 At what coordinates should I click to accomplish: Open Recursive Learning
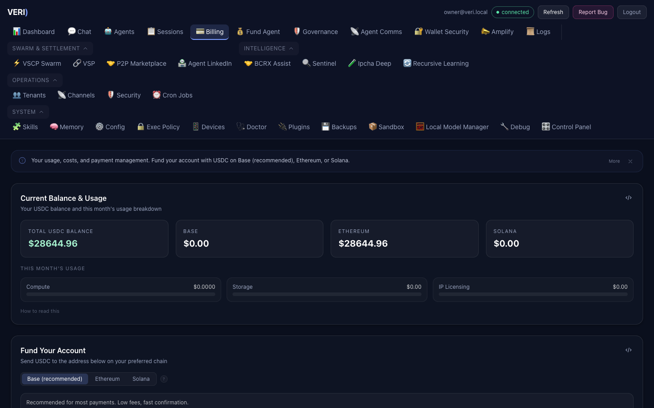(436, 63)
